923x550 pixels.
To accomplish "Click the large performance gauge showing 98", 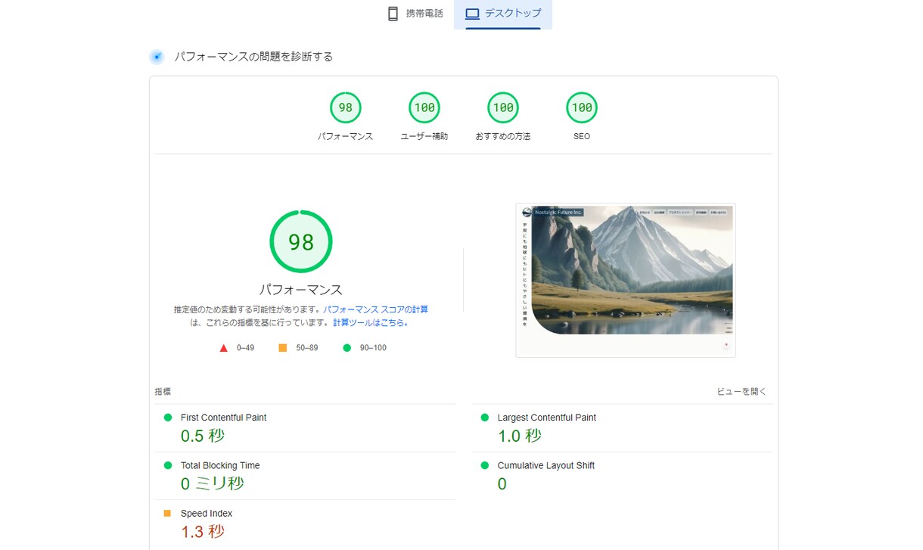I will 301,242.
